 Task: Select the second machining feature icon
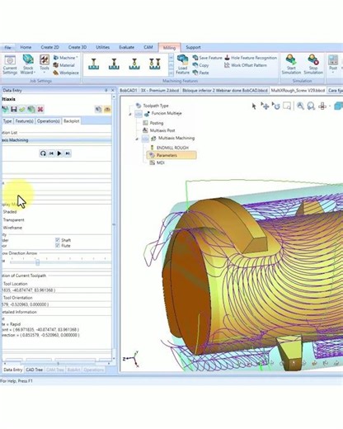[x=114, y=64]
